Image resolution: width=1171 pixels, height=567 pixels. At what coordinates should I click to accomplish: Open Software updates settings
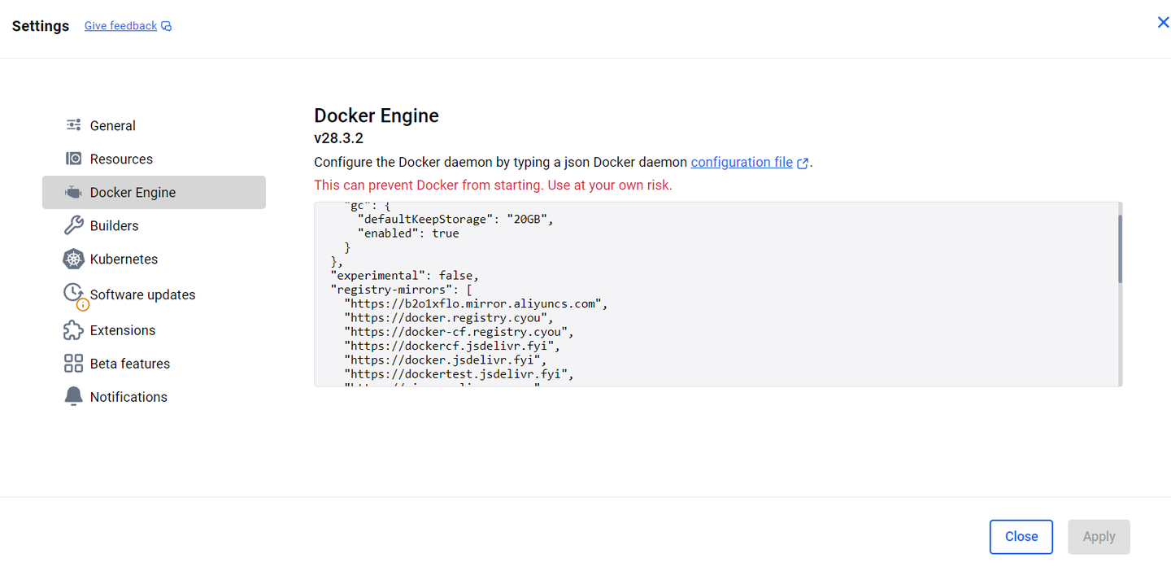pyautogui.click(x=143, y=294)
